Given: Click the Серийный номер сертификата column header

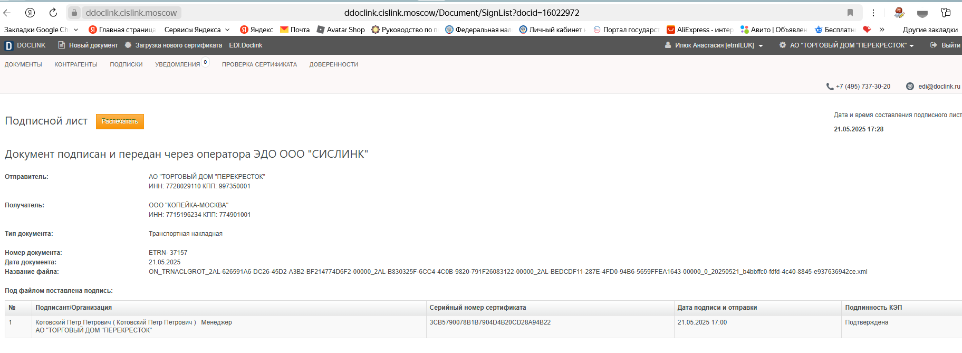Looking at the screenshot, I should [477, 308].
